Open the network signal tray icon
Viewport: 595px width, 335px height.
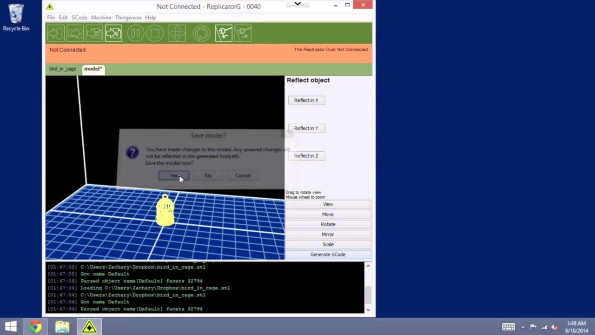544,327
